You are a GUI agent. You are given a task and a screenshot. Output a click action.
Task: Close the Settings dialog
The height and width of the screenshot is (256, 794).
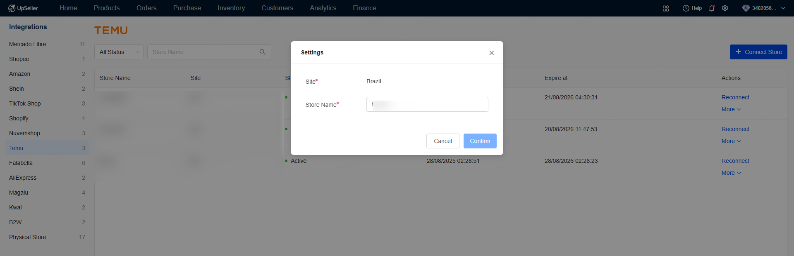coord(492,53)
